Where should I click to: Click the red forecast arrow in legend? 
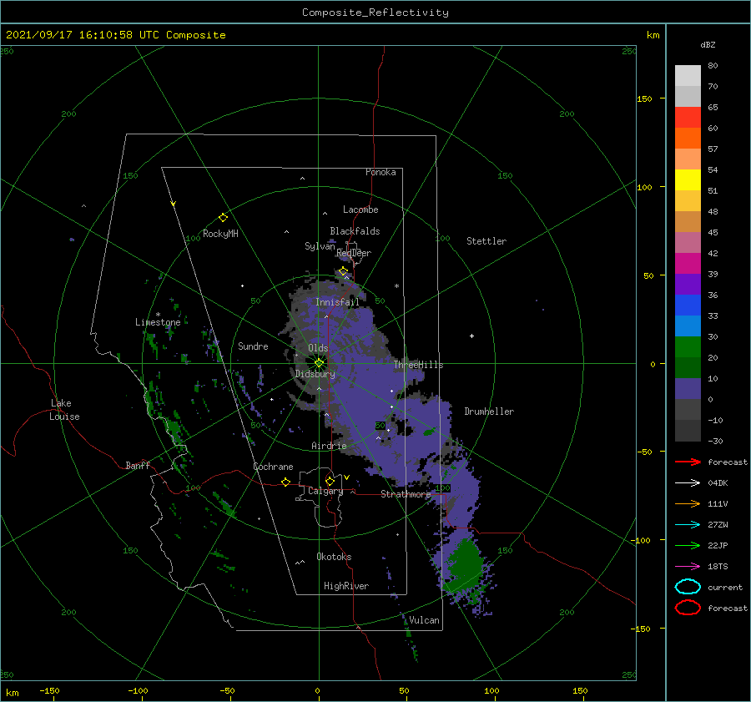coord(688,462)
